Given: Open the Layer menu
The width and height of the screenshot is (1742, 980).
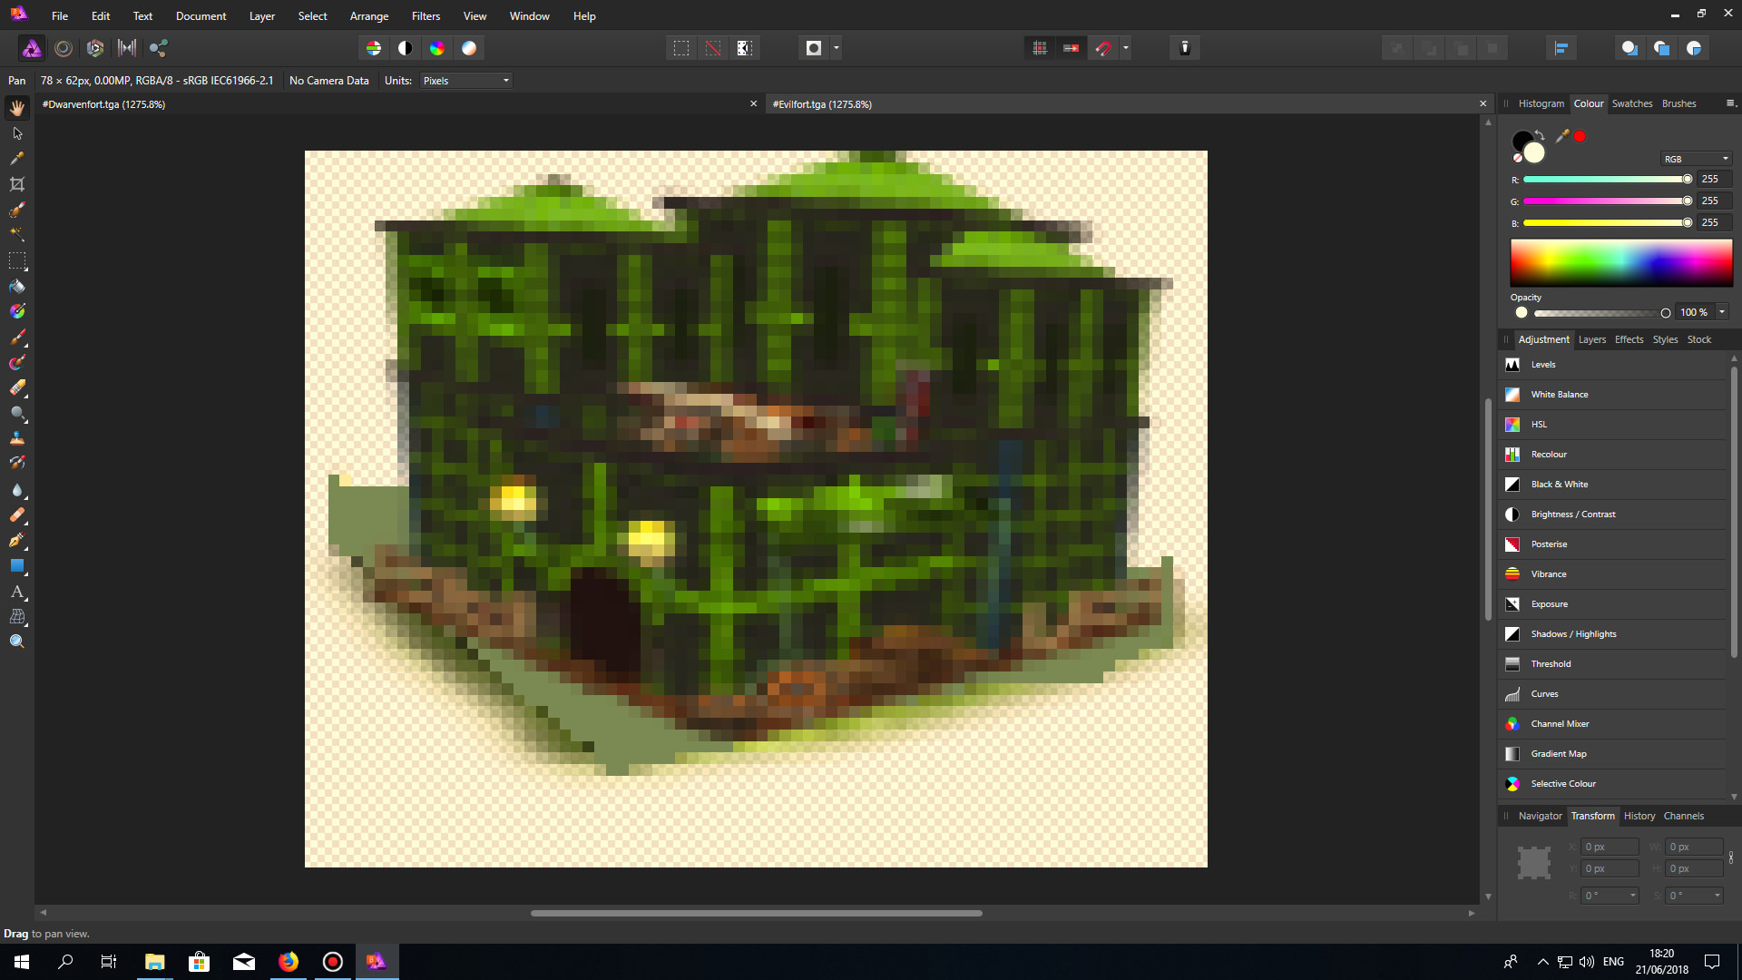Looking at the screenshot, I should click(262, 16).
